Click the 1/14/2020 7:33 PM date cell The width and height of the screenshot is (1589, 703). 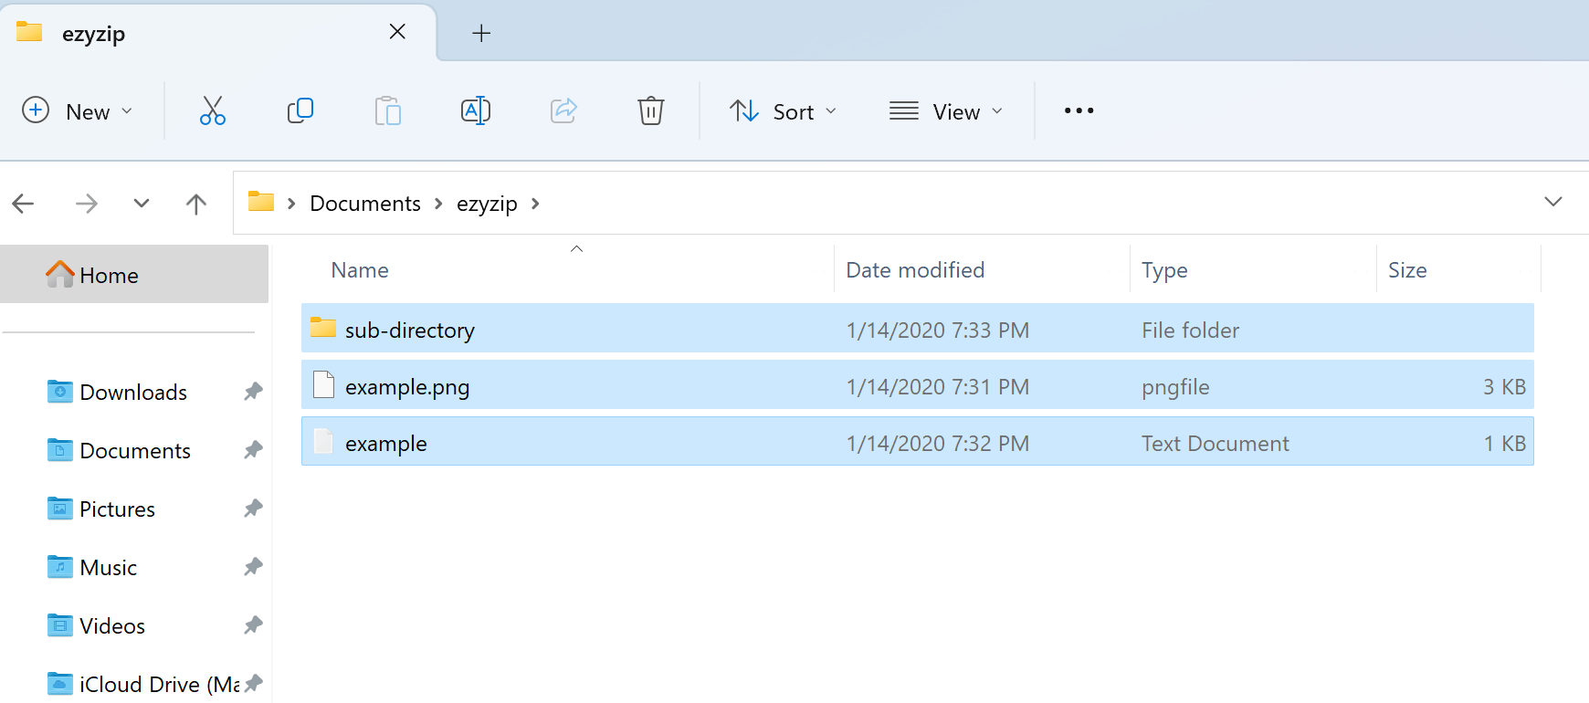(x=937, y=331)
